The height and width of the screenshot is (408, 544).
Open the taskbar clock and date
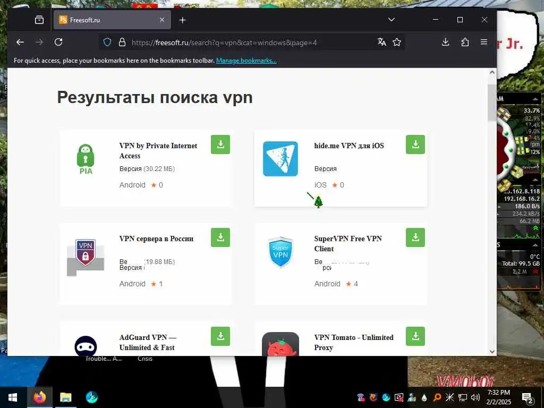pyautogui.click(x=498, y=397)
